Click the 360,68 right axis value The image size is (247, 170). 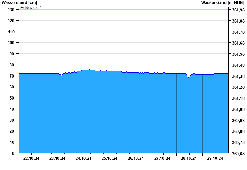(x=238, y=154)
